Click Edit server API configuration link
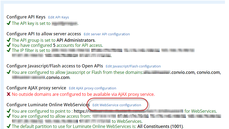This screenshot has height=129, width=229. point(107,34)
